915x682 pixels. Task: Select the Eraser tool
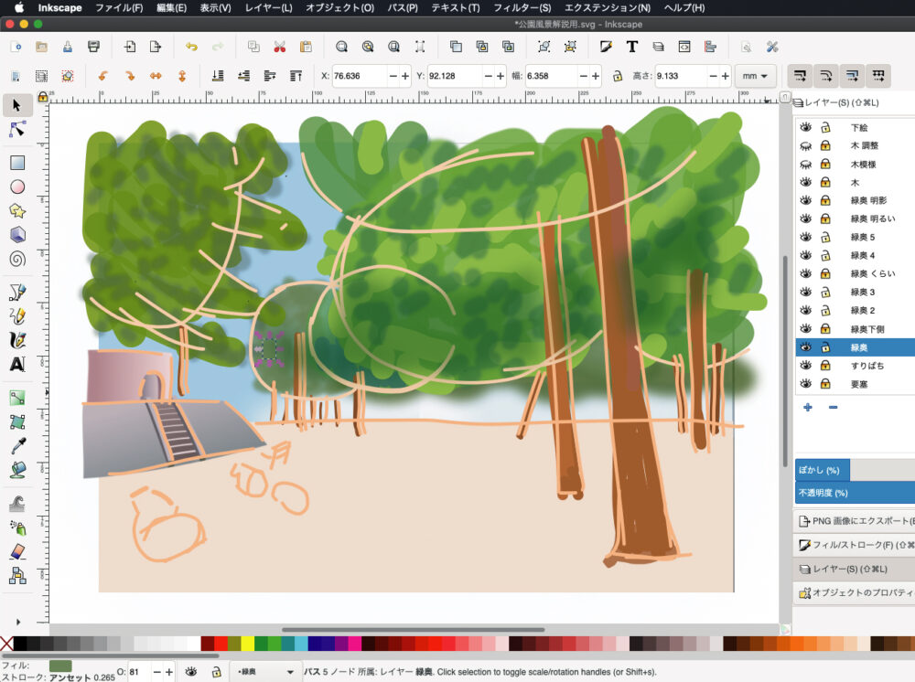pos(16,552)
